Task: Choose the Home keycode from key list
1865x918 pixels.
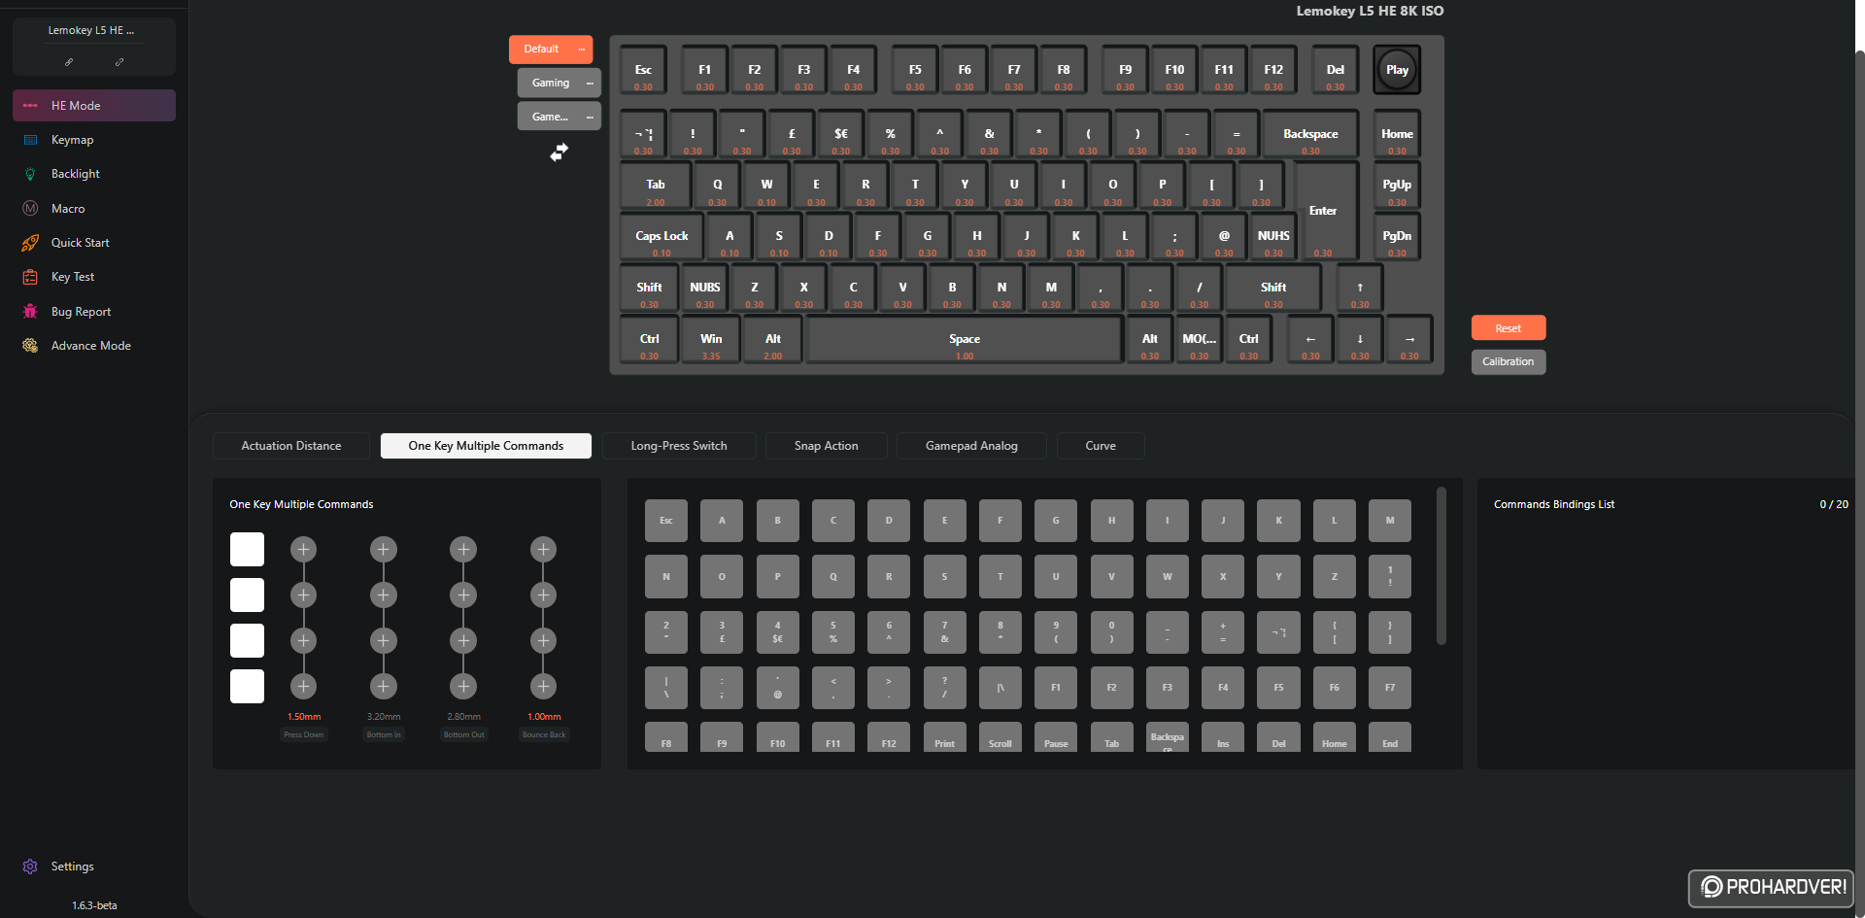Action: (x=1335, y=738)
